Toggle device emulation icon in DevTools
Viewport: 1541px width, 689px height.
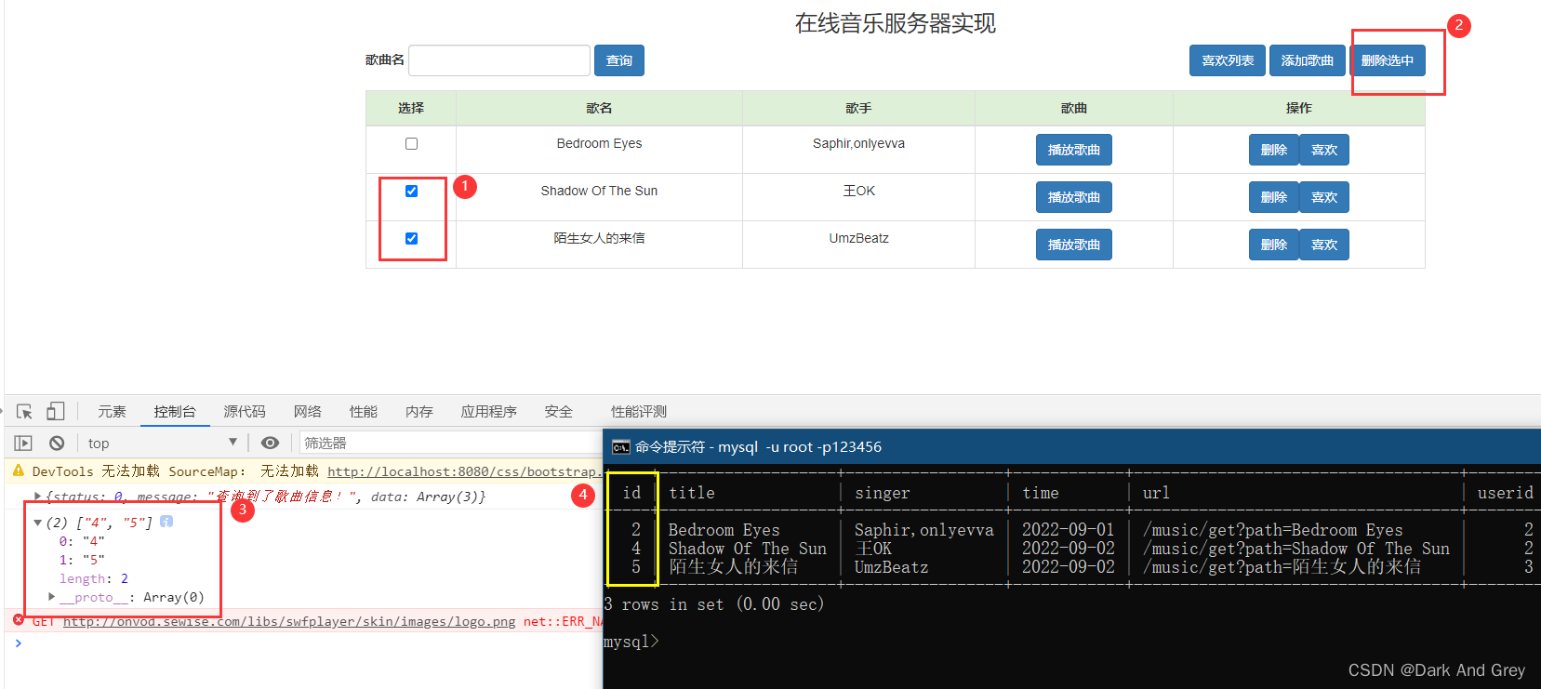[56, 411]
